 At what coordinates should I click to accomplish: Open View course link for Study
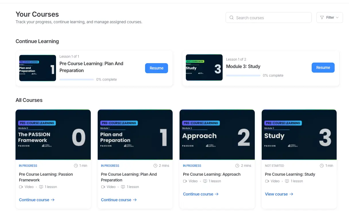[279, 194]
